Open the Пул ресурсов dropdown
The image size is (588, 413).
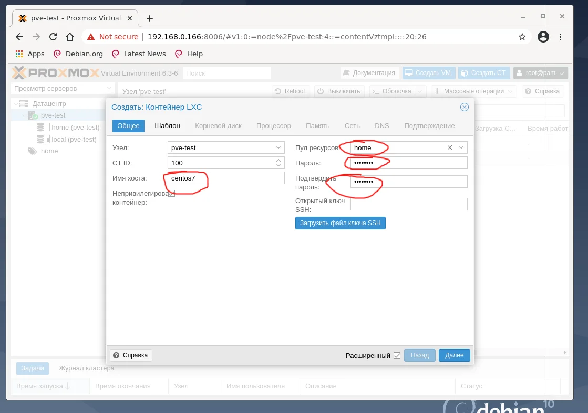461,147
